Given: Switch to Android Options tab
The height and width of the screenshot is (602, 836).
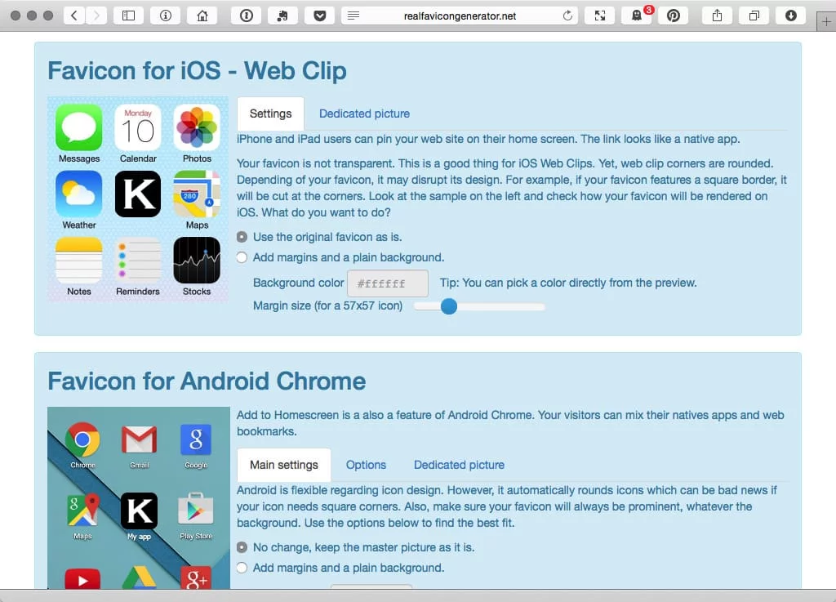Looking at the screenshot, I should [x=366, y=465].
